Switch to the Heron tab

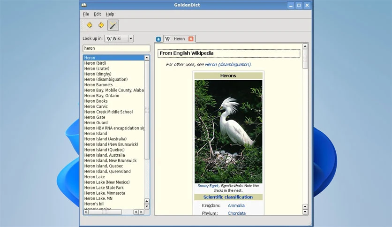point(179,39)
